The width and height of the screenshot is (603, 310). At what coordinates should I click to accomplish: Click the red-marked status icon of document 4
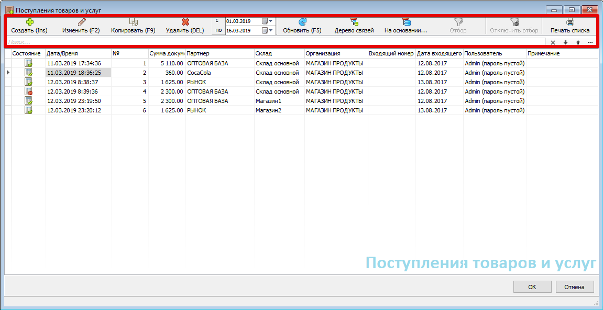pos(28,91)
